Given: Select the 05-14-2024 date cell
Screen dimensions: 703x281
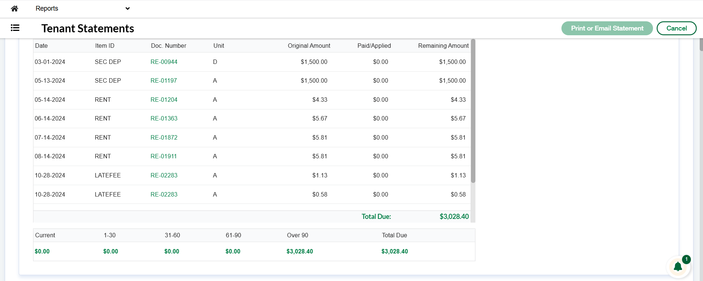Looking at the screenshot, I should (50, 100).
